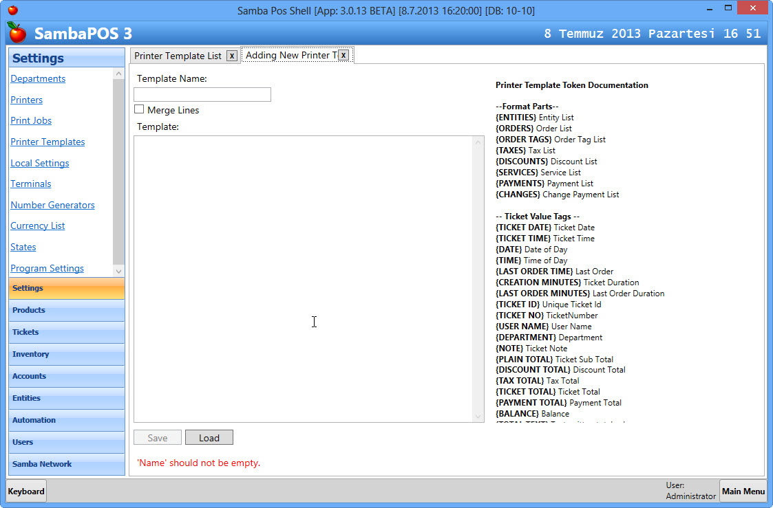Close the Printer Template List tab
Viewport: 773px width, 508px height.
(x=232, y=56)
